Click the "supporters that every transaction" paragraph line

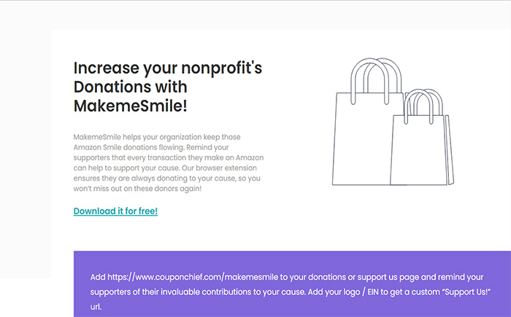coord(168,157)
